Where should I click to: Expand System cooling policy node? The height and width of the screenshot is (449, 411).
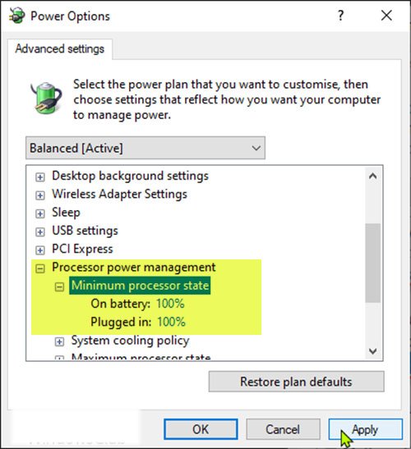[59, 341]
